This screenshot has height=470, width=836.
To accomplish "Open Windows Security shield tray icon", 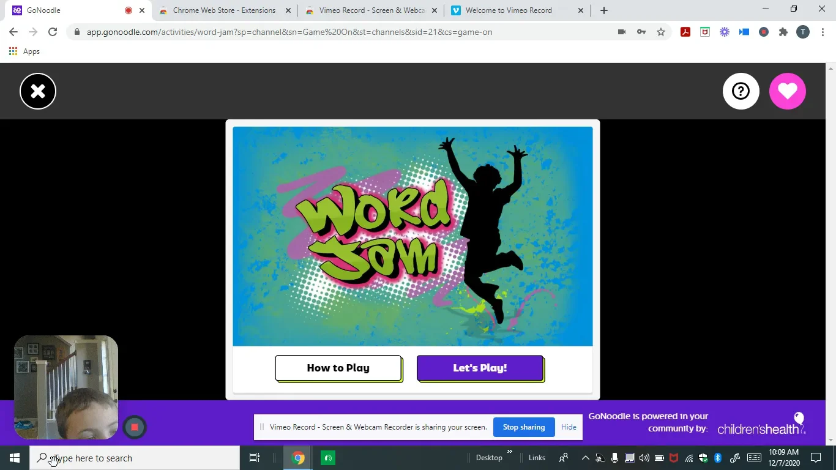I will pos(704,458).
